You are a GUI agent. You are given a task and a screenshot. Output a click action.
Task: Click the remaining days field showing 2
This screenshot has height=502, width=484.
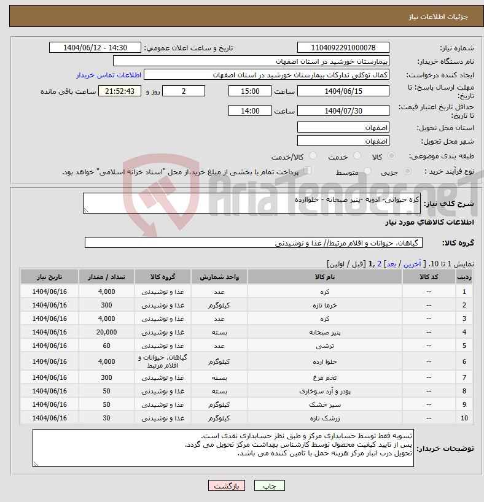pyautogui.click(x=184, y=91)
